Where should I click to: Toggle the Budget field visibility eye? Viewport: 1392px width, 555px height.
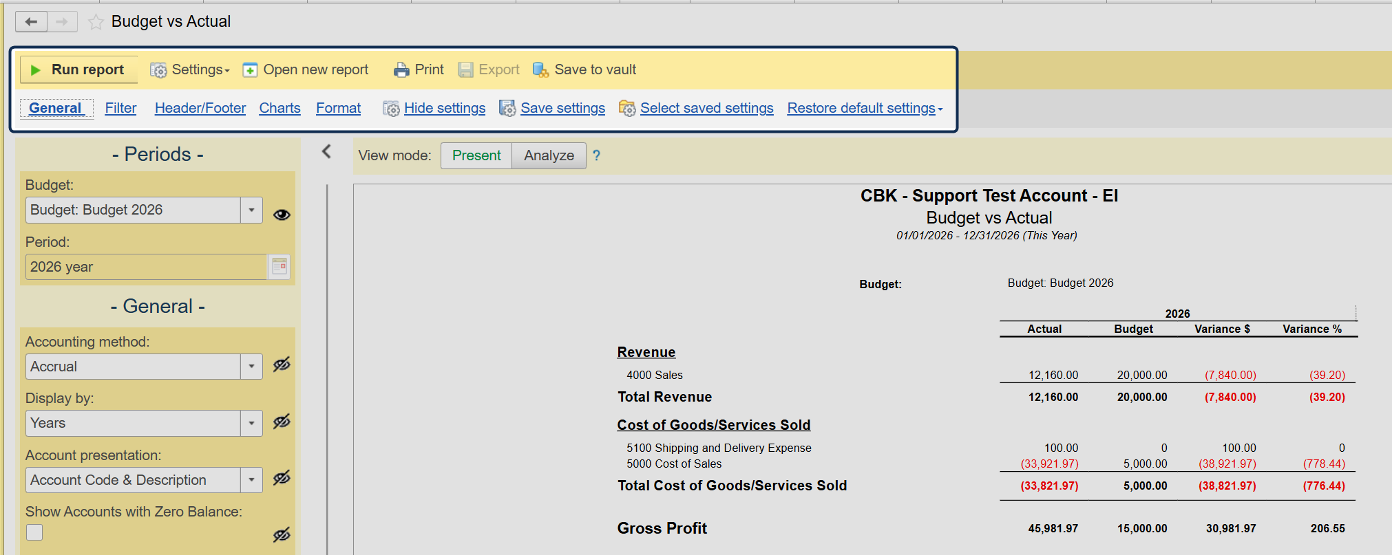(282, 215)
